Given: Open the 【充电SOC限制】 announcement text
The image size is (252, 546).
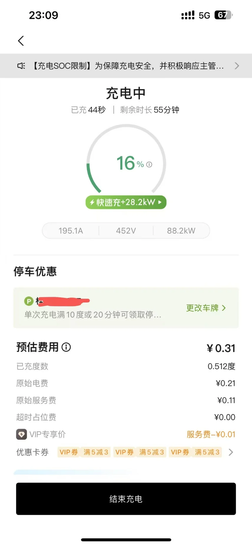Looking at the screenshot, I should pos(128,66).
